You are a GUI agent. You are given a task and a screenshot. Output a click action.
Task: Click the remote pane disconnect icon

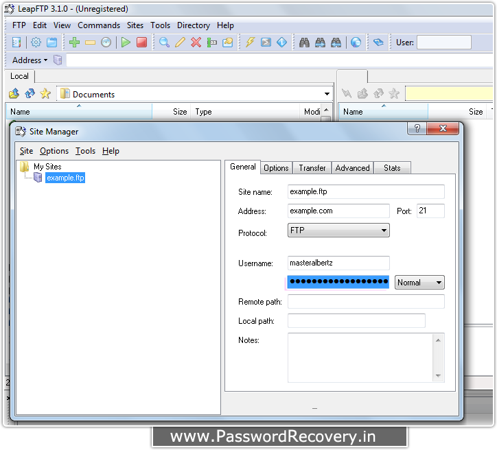click(347, 93)
